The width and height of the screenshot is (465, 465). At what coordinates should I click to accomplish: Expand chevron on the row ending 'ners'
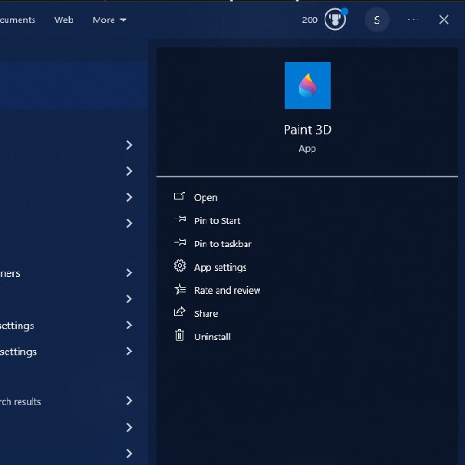pyautogui.click(x=129, y=272)
